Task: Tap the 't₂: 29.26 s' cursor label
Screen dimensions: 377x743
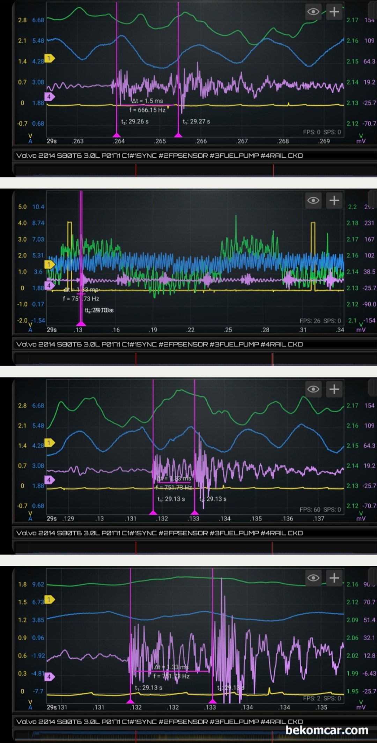Action: pyautogui.click(x=135, y=122)
